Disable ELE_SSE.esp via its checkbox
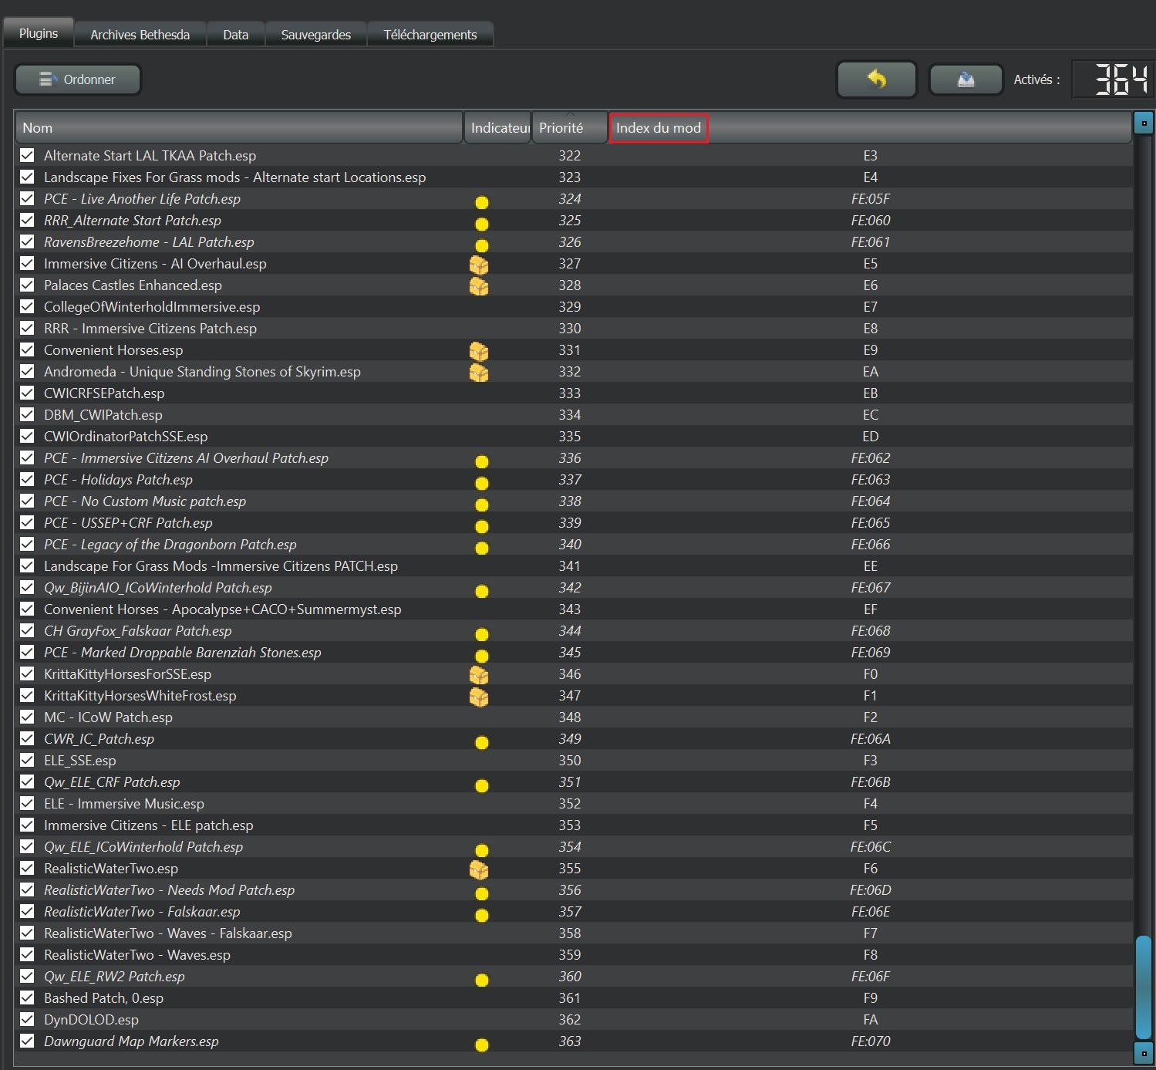The image size is (1156, 1070). pyautogui.click(x=27, y=760)
